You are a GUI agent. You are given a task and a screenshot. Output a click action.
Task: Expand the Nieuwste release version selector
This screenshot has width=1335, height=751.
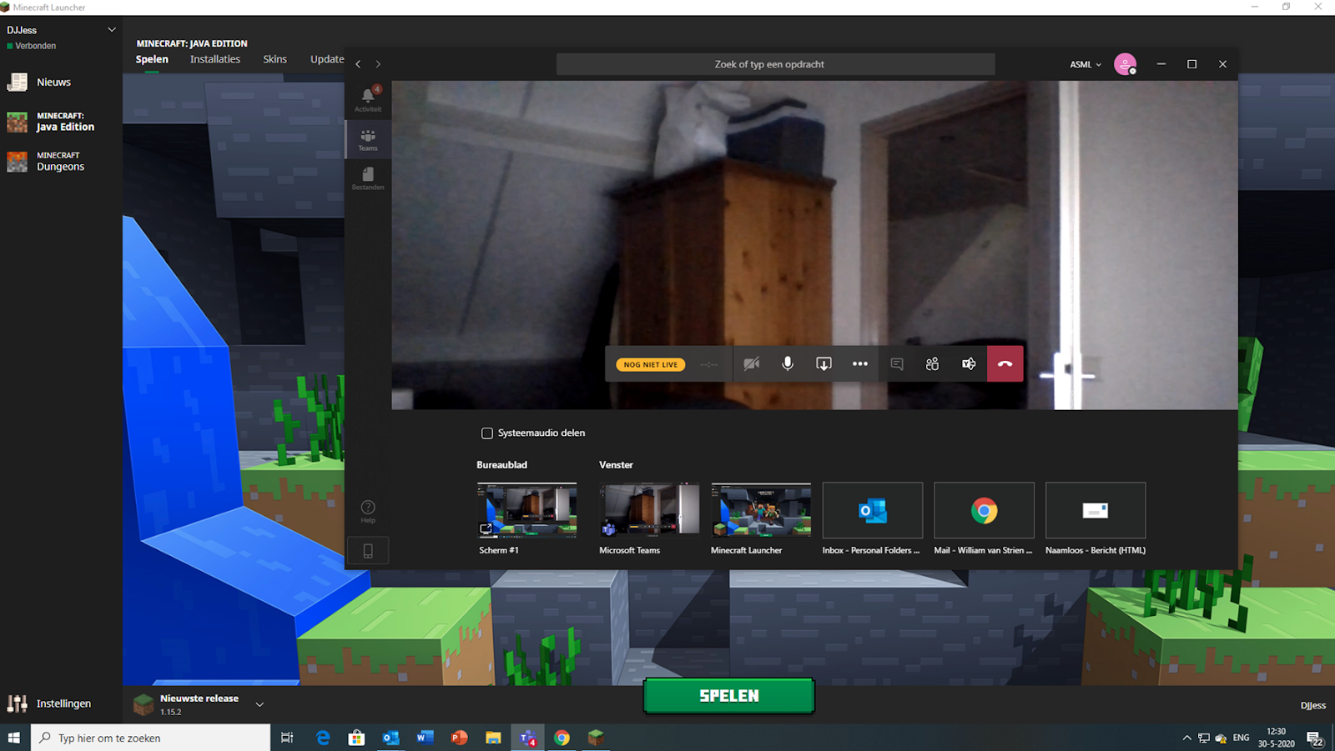259,704
